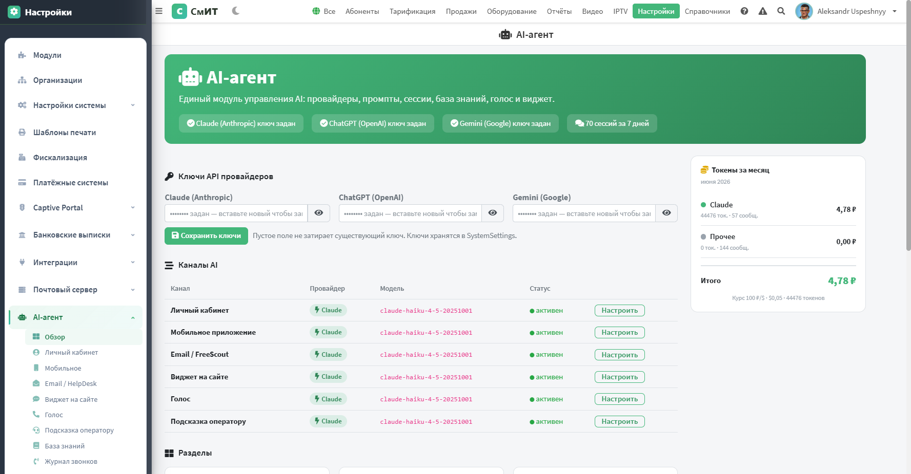Screen dimensions: 911x474
Task: Click the hamburger menu icon in top bar
Action: click(x=159, y=11)
